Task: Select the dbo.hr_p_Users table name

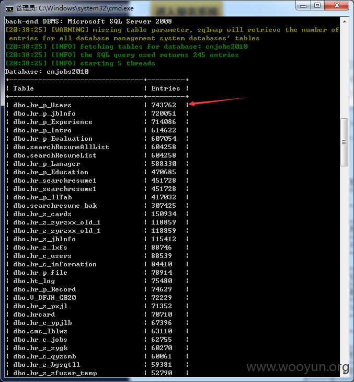Action: (42, 105)
